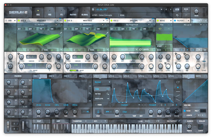Viewport: 212px width, 138px height.
Task: Edit OSC B wavetable with the pencil icon
Action: coord(107,33)
